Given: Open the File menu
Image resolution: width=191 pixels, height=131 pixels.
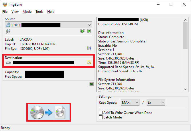Looking at the screenshot, I should coord(5,12).
